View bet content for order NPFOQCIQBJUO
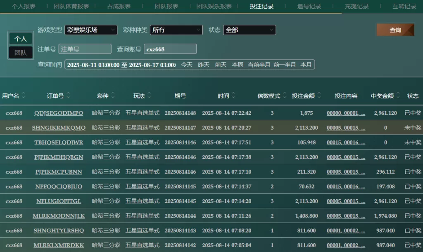Viewport: 423px width, 252px height. tap(346, 187)
